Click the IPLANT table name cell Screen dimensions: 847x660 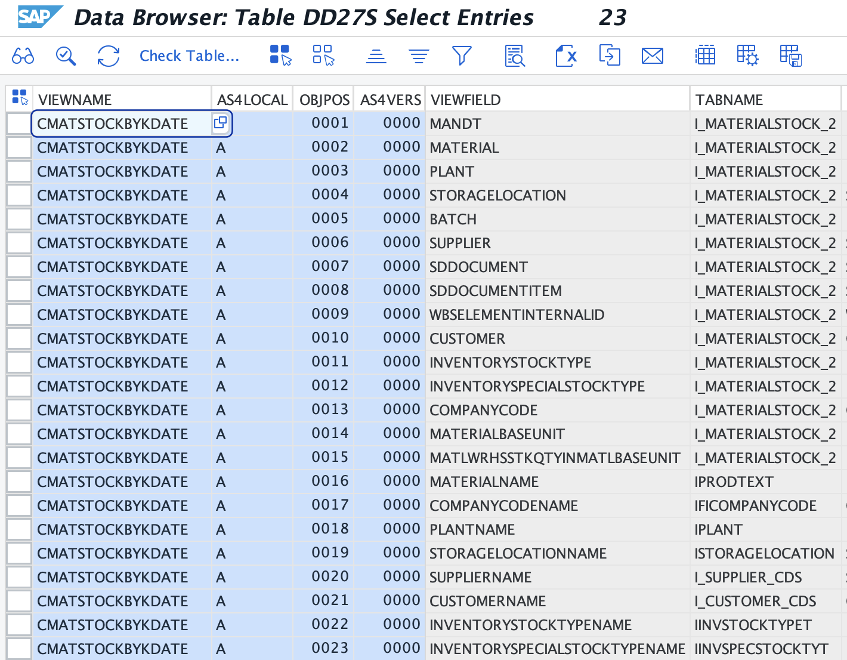[766, 529]
